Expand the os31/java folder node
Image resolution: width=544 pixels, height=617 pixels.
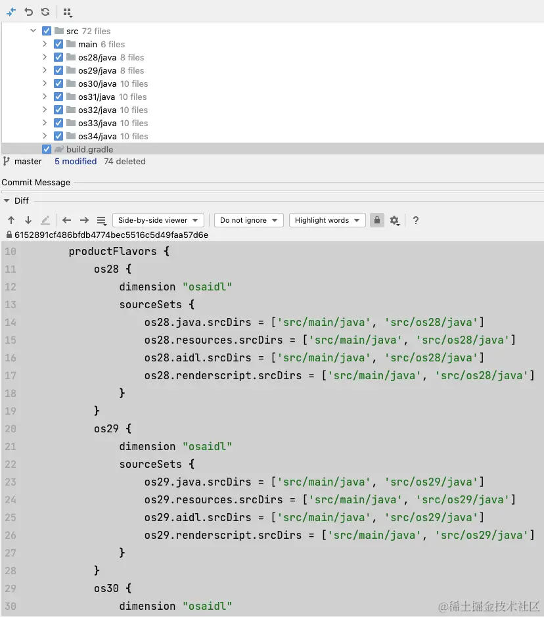pos(45,97)
